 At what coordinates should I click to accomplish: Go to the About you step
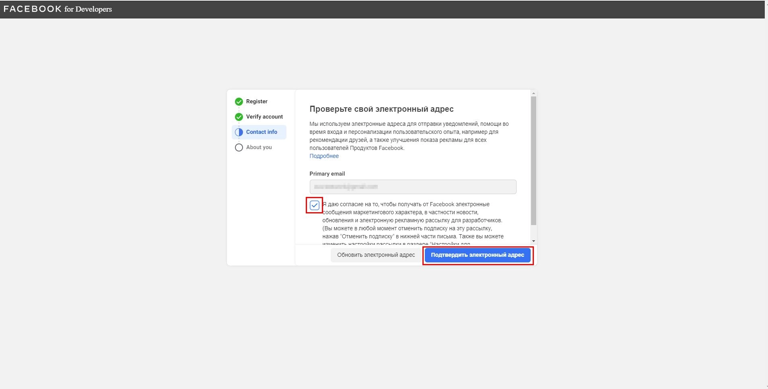(x=259, y=147)
